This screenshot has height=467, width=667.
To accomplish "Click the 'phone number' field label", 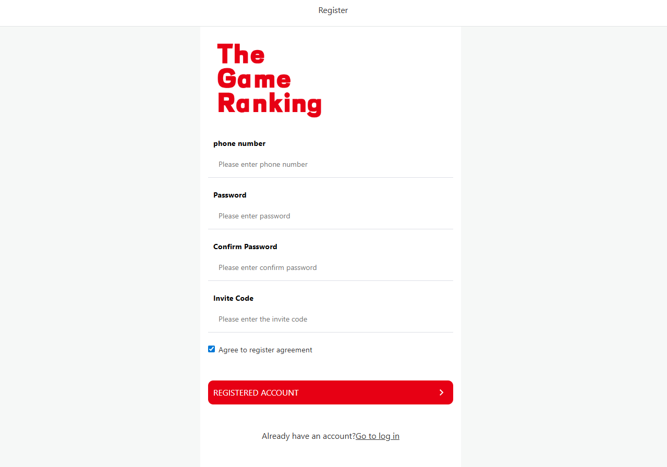I will point(239,144).
